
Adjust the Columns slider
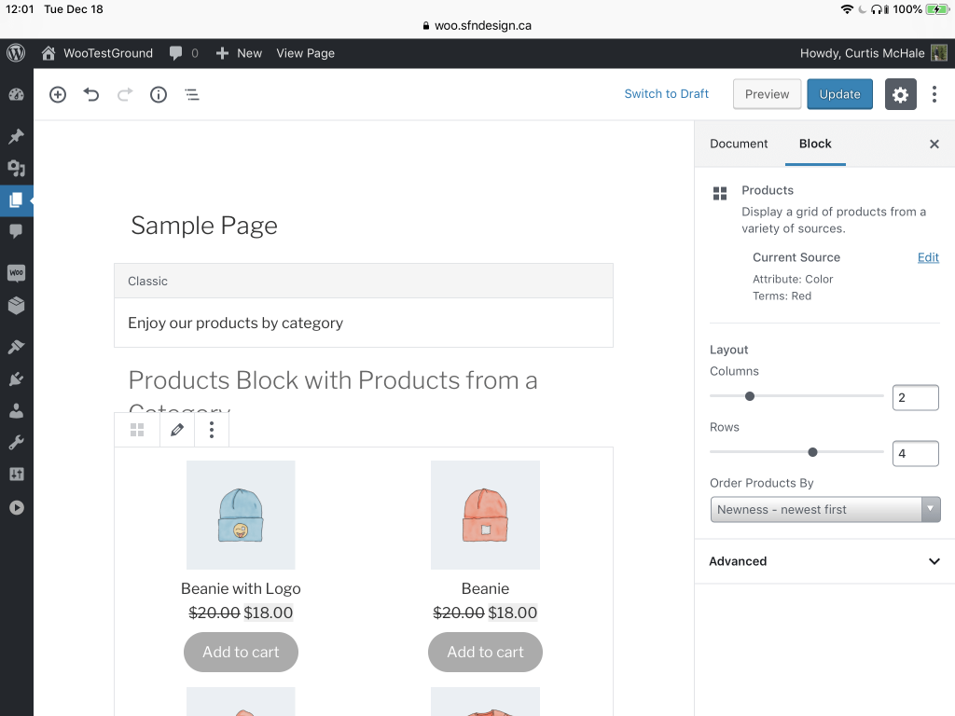(750, 396)
